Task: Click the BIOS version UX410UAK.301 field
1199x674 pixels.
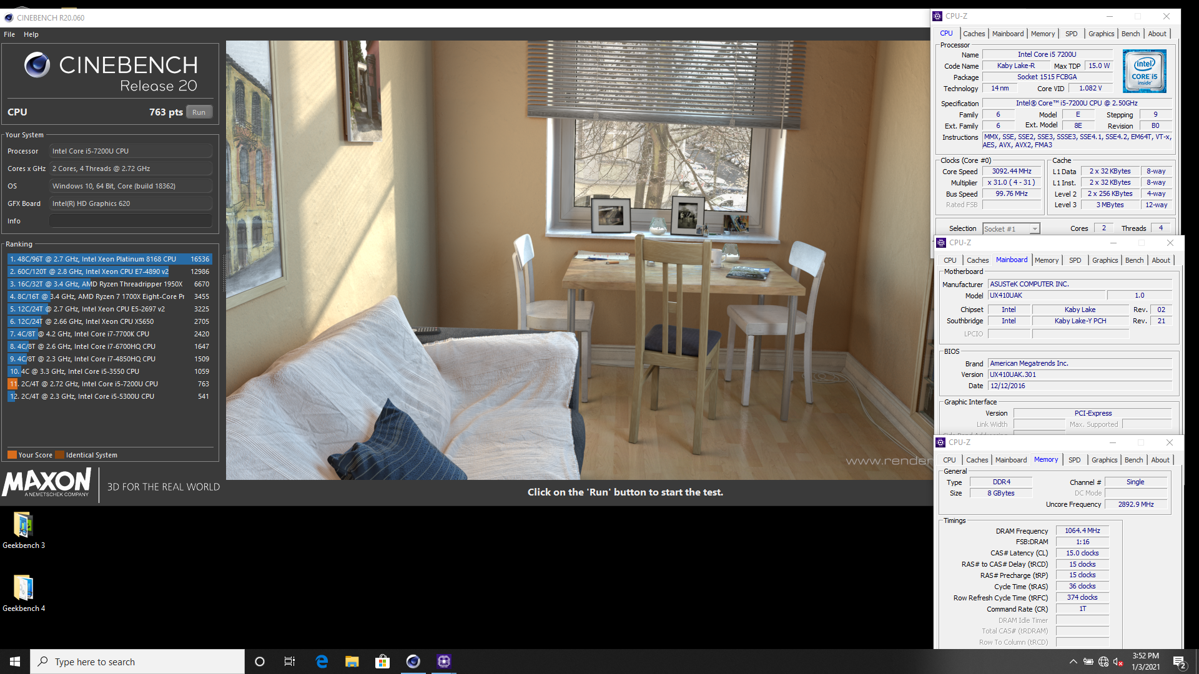Action: click(x=1079, y=374)
